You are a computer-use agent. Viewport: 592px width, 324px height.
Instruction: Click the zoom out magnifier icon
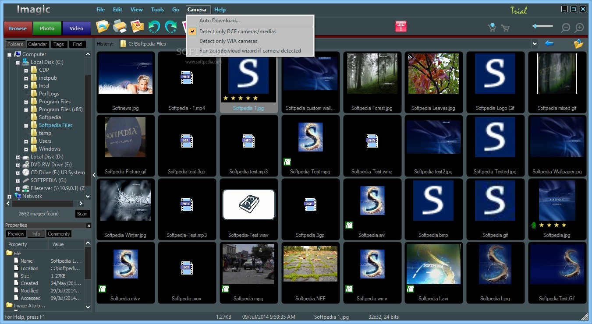[566, 28]
